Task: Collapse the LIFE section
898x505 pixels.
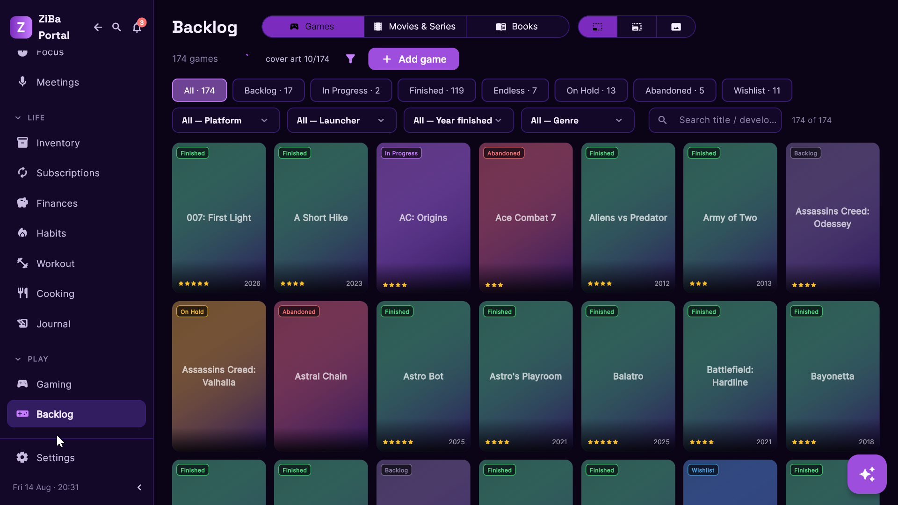Action: 30,118
